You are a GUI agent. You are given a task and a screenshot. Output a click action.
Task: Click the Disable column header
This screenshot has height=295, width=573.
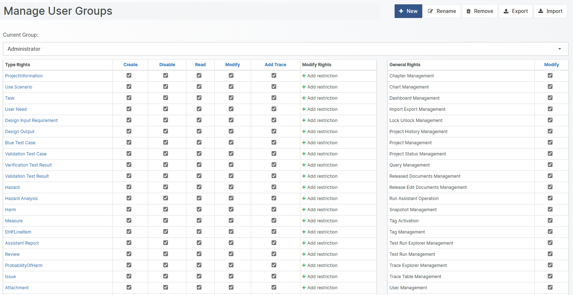(x=167, y=65)
